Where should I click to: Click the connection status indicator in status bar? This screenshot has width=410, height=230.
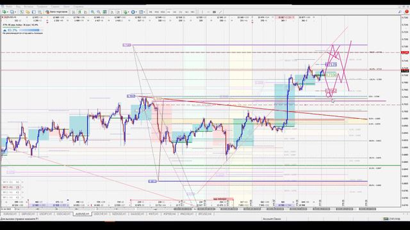point(391,218)
